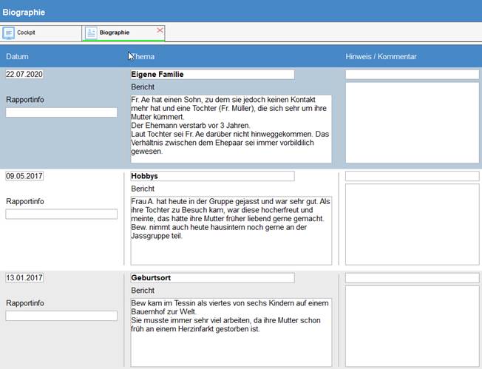Click the large comment box beside Eigene Familie
Screen dimensions: 482x369
click(412, 122)
